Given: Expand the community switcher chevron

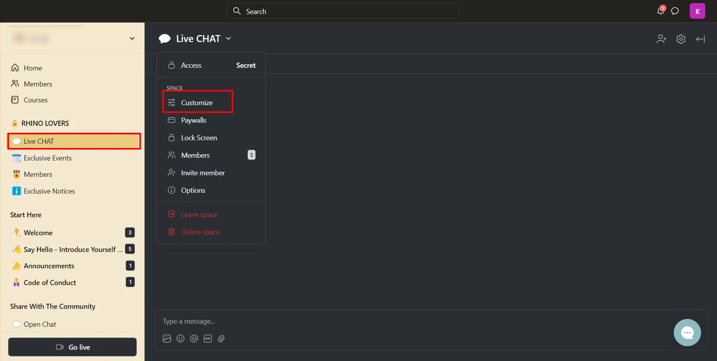Looking at the screenshot, I should click(x=132, y=38).
